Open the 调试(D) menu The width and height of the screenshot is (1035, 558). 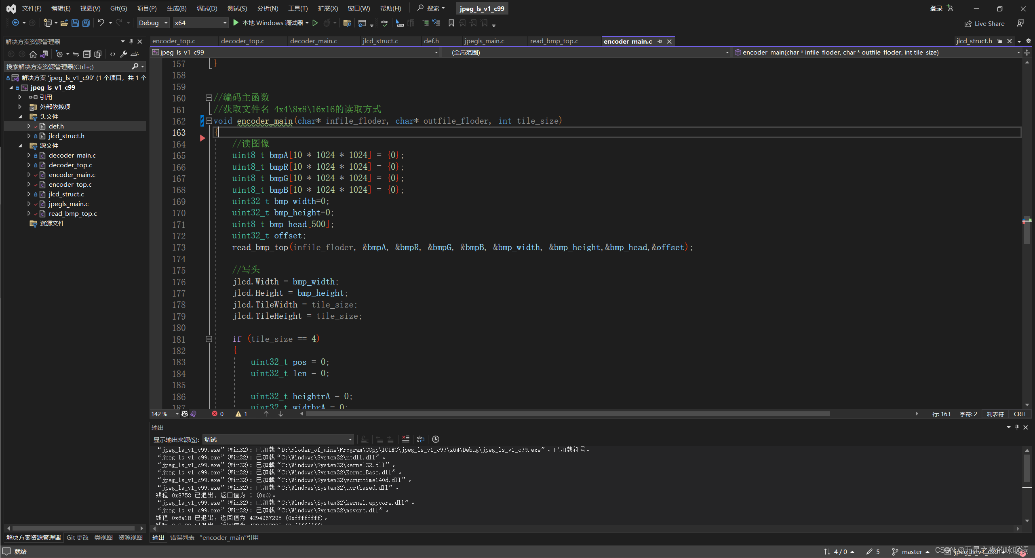[207, 8]
